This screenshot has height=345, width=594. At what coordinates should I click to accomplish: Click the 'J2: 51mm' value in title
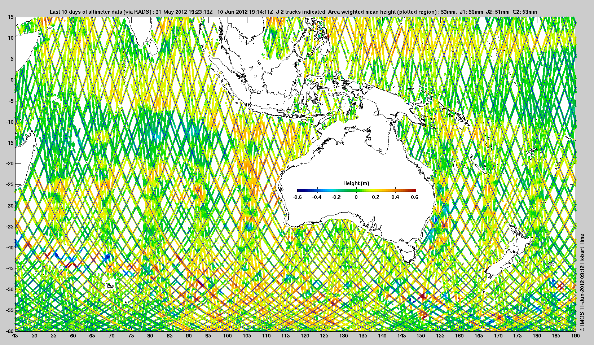tap(498, 12)
